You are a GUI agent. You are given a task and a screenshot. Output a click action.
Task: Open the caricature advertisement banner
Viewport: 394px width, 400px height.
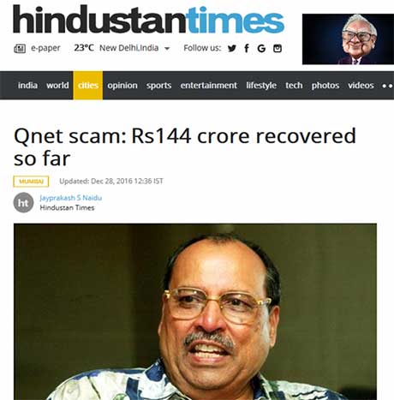coord(348,39)
